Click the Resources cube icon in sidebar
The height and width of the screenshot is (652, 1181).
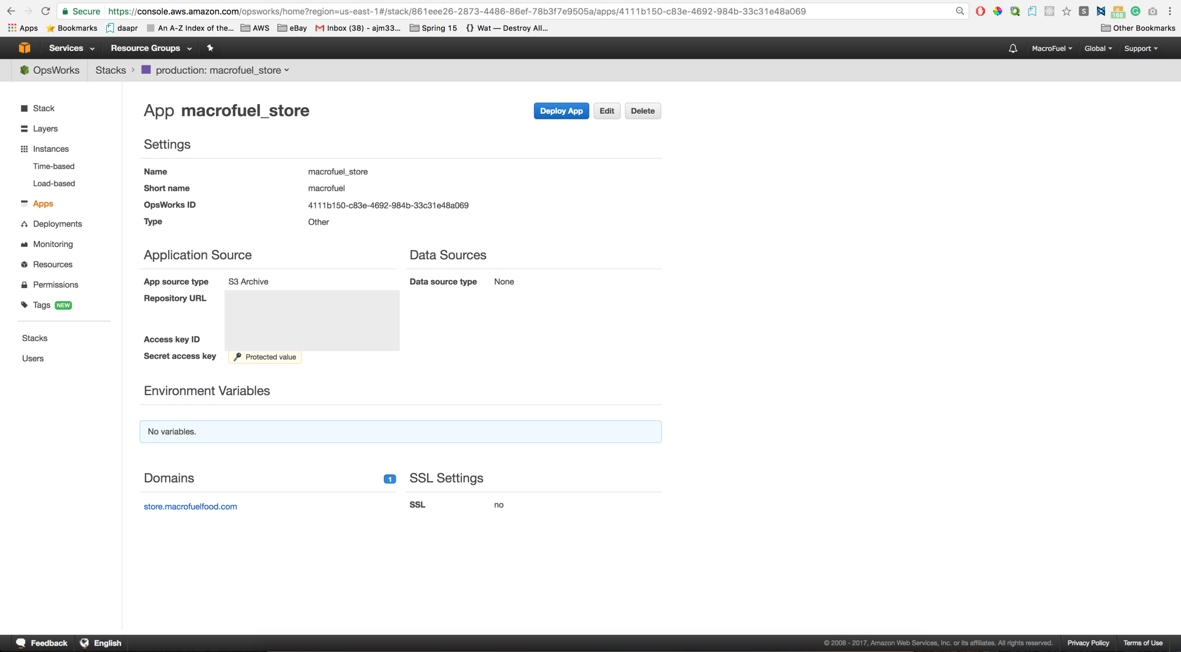coord(25,265)
